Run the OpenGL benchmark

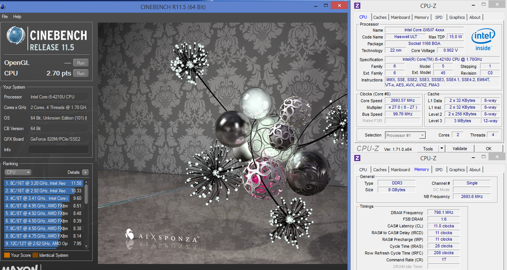coord(81,63)
